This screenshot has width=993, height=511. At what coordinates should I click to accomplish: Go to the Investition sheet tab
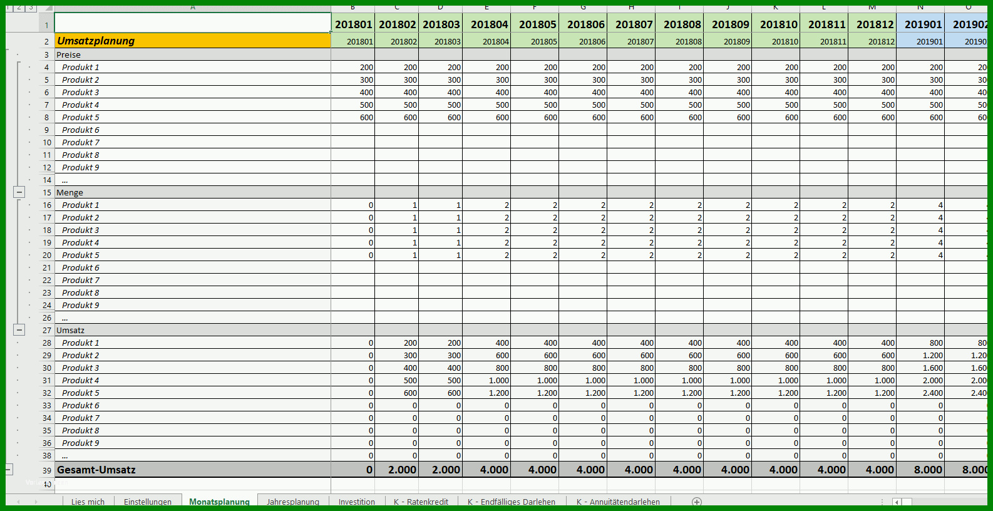tap(357, 502)
